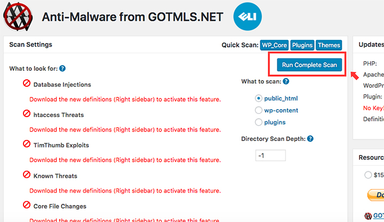Screen dimensions: 384x222
Task: Open help icon beside Directory Scan Depth
Action: click(310, 138)
